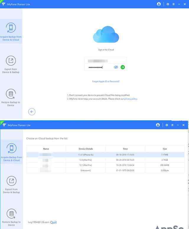Image resolution: width=189 pixels, height=229 pixels.
Task: Select Export from Device & Backup in backup list window
Action: [12, 185]
